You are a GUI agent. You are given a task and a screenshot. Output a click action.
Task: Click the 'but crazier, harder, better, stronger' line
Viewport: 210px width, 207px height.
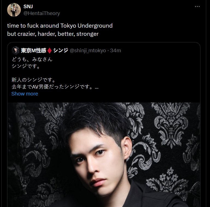[x=53, y=34]
